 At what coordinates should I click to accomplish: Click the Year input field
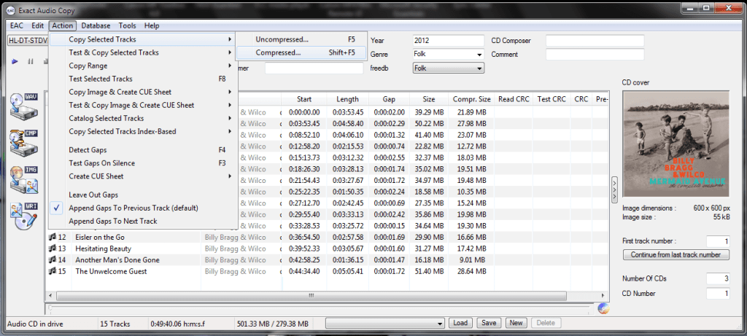[x=449, y=41]
